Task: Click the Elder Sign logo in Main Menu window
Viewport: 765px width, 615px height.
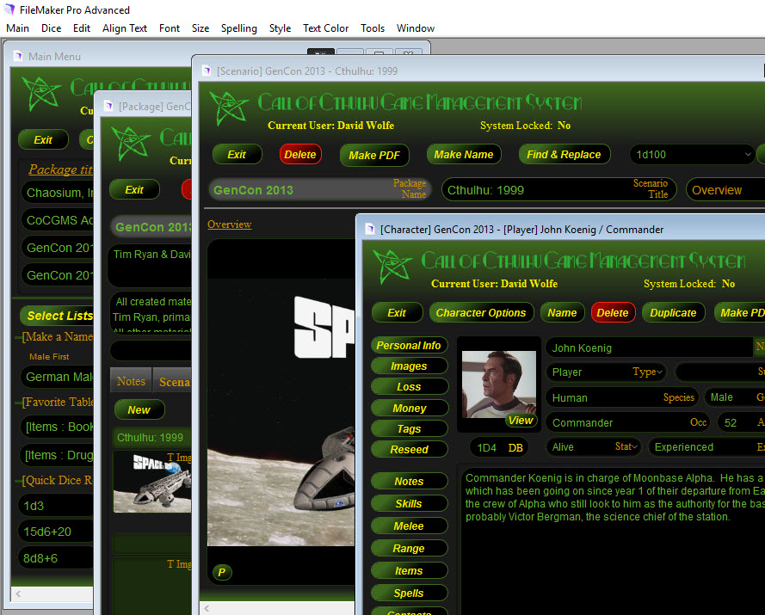Action: click(x=41, y=94)
